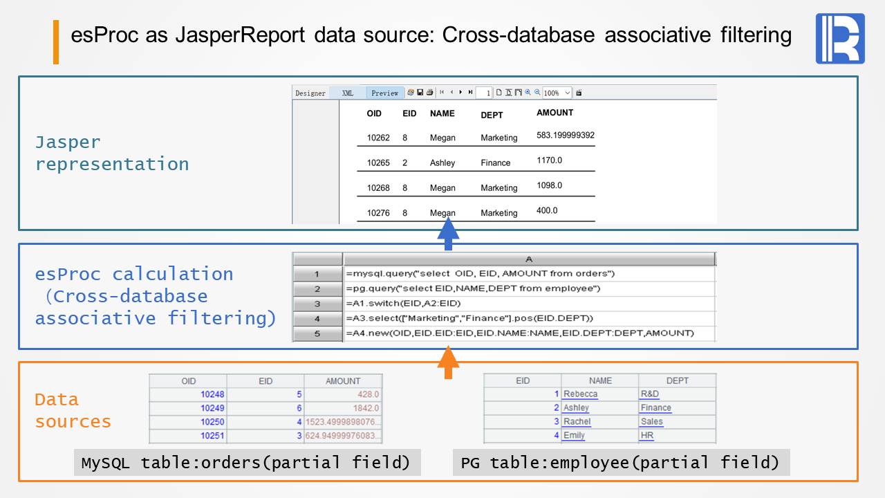This screenshot has width=885, height=498.
Task: Click the page number input field
Action: [485, 93]
